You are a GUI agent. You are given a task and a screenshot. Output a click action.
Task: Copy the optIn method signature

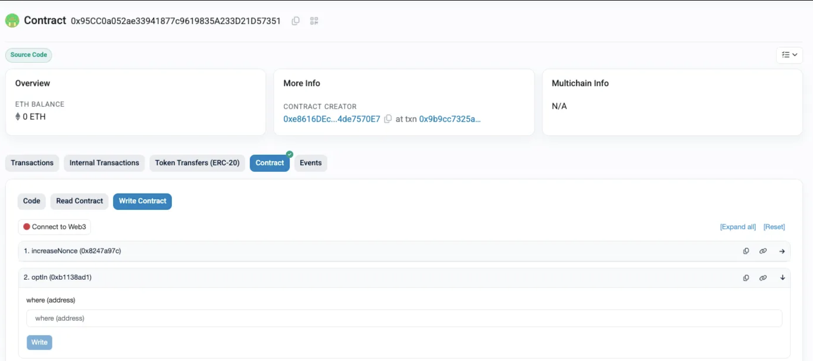point(746,278)
